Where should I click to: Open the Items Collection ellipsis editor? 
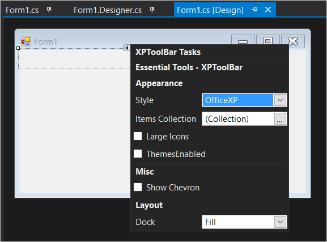pyautogui.click(x=280, y=119)
